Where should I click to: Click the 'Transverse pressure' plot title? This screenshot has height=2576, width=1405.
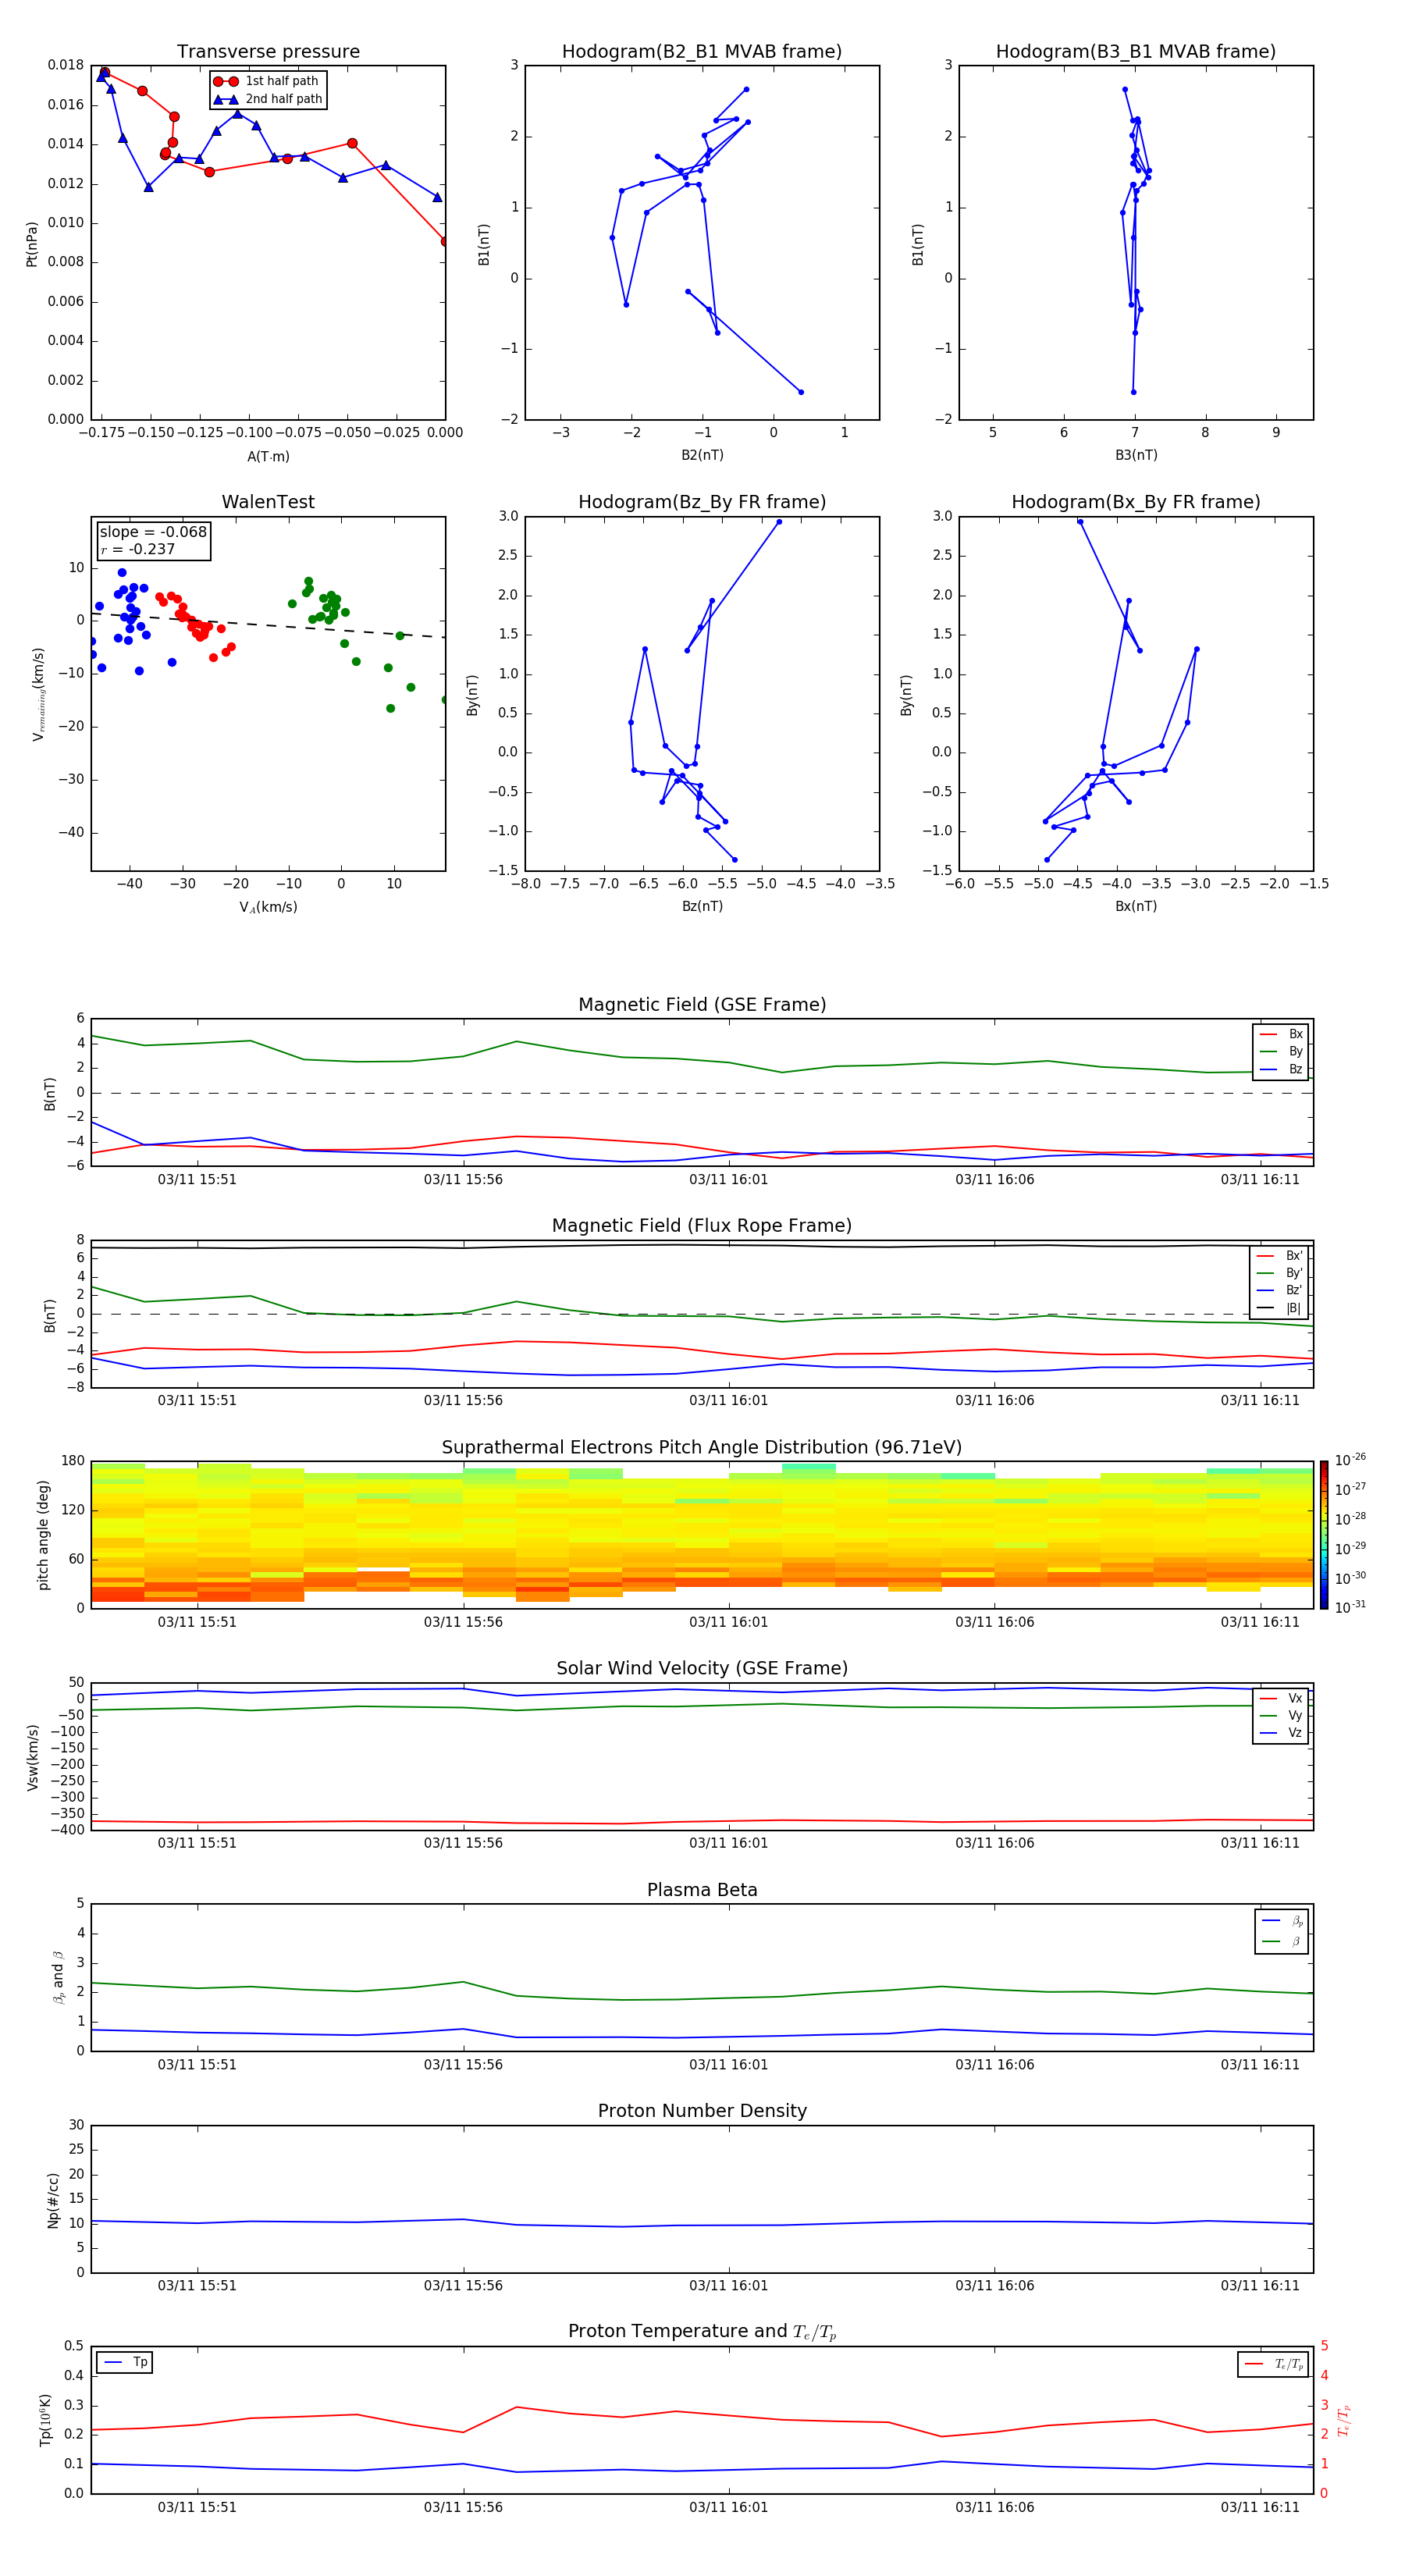pyautogui.click(x=268, y=52)
